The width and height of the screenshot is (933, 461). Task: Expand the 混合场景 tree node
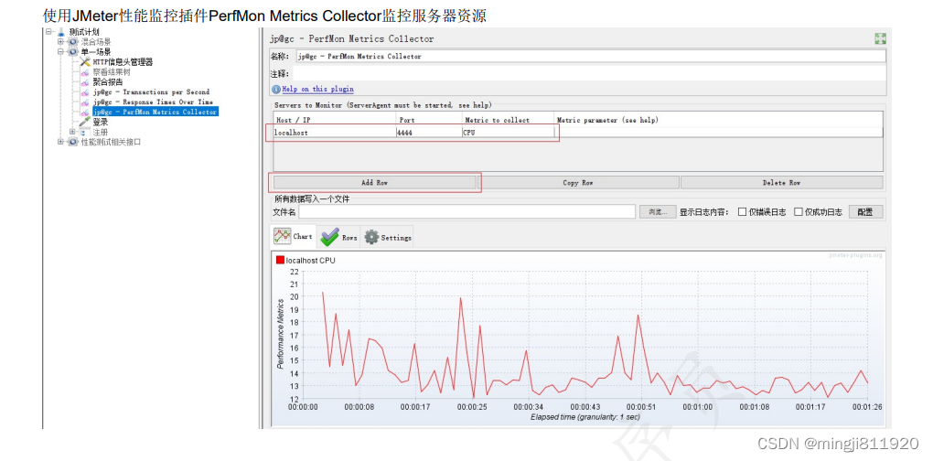coord(60,42)
